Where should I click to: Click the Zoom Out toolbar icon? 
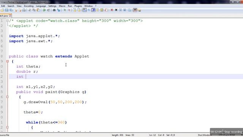click(x=69, y=10)
